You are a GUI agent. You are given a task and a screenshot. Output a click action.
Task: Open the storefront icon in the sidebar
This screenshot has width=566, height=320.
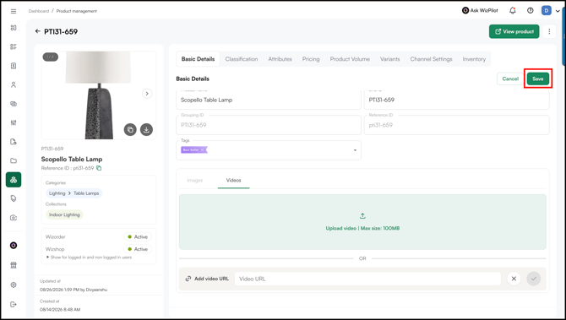click(x=14, y=265)
